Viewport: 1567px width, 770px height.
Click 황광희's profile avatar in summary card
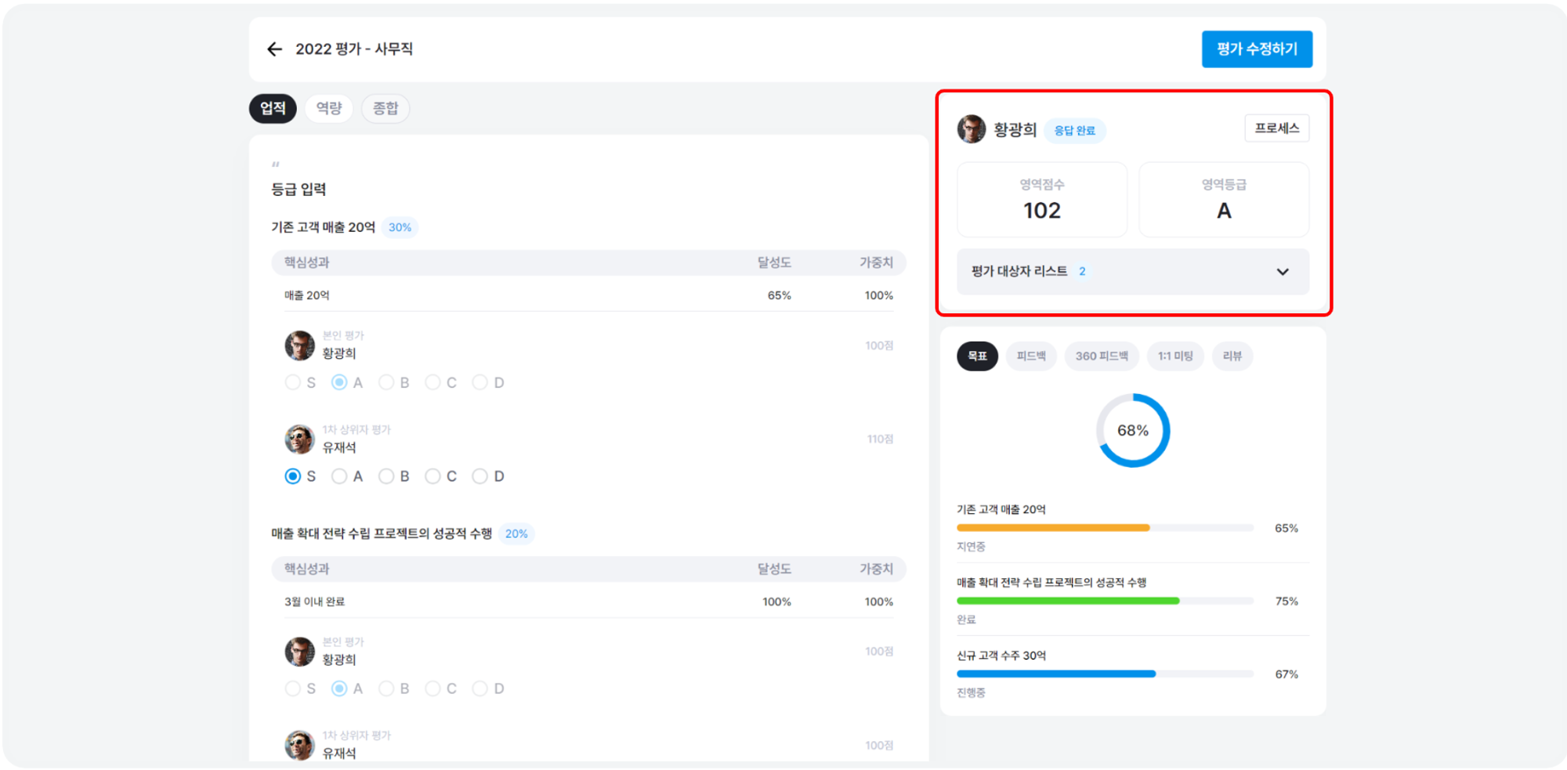tap(972, 129)
